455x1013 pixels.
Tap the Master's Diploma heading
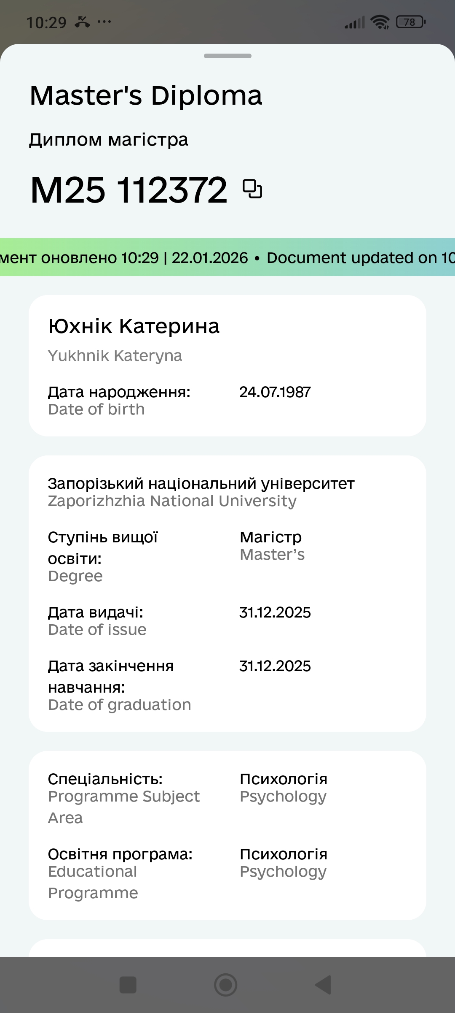pos(146,95)
